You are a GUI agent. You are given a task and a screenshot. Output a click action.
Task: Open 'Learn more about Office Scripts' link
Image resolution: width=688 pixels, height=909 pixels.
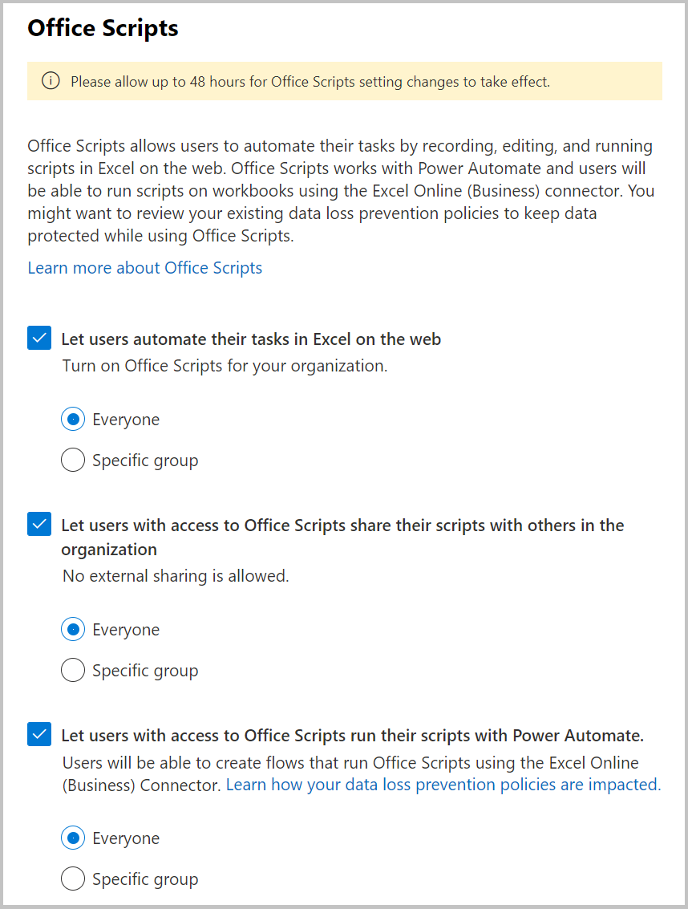point(145,268)
